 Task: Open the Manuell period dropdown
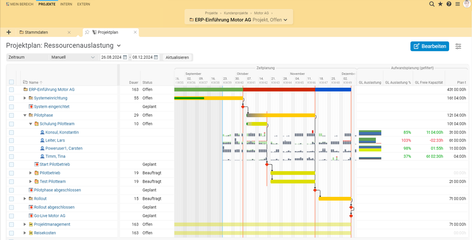(x=73, y=57)
